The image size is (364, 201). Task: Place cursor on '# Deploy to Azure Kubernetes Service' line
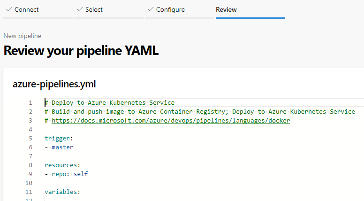click(109, 103)
